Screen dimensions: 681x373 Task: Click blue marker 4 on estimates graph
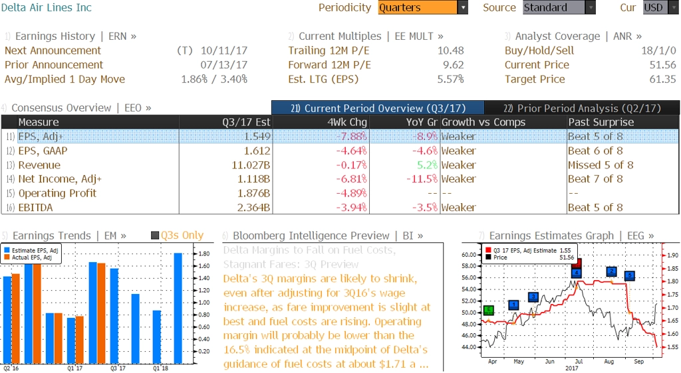[577, 273]
